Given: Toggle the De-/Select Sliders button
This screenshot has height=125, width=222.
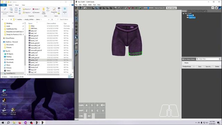Looking at the screenshot, I should tap(189, 59).
